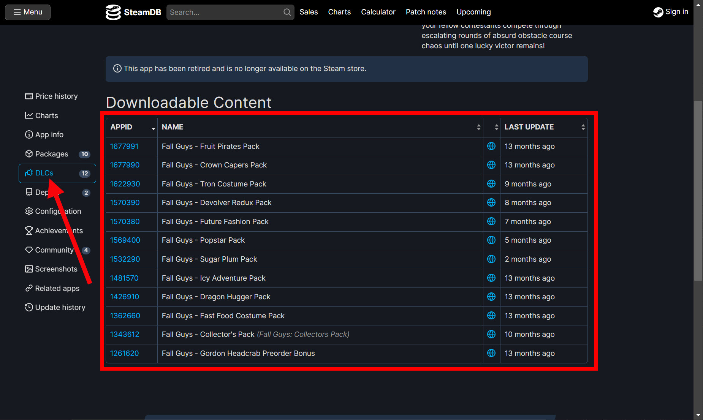Open globe store link for Icy Adventure Pack
Image resolution: width=703 pixels, height=420 pixels.
491,278
